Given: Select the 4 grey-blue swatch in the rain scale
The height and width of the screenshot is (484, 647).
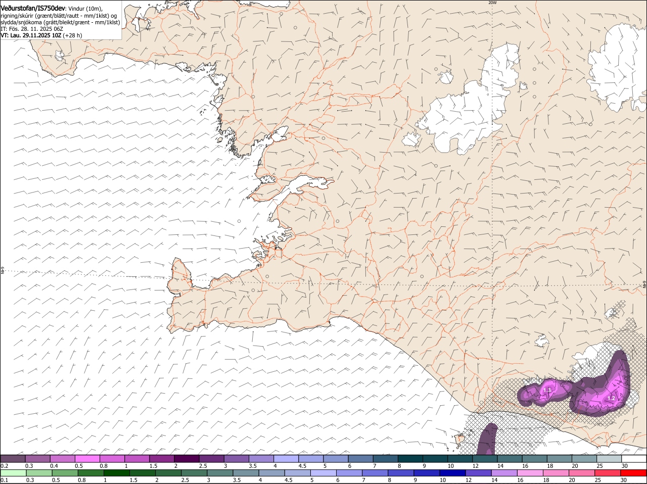Looking at the screenshot, I should click(x=272, y=473).
